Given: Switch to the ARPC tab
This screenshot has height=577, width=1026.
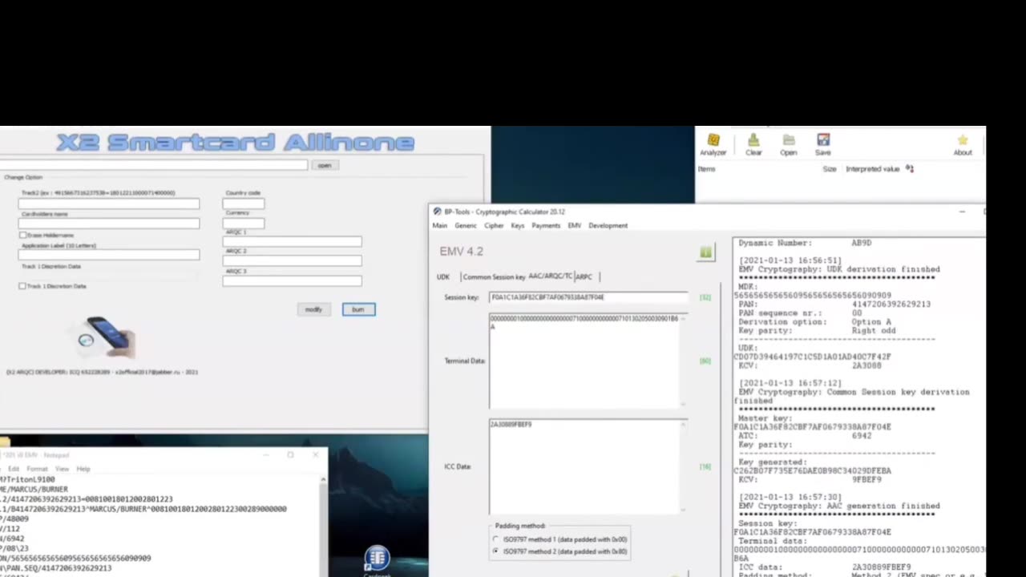Looking at the screenshot, I should click(x=584, y=276).
